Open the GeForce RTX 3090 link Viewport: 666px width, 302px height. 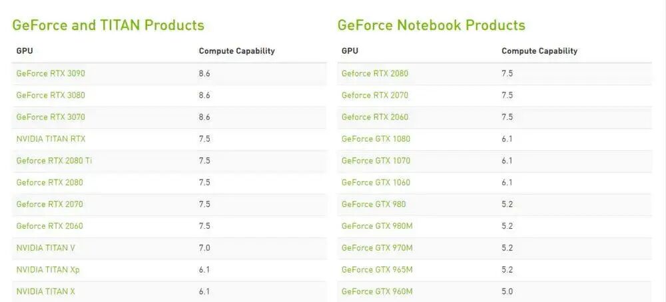(x=51, y=73)
